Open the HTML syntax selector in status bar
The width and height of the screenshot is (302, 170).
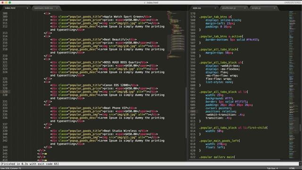292,168
